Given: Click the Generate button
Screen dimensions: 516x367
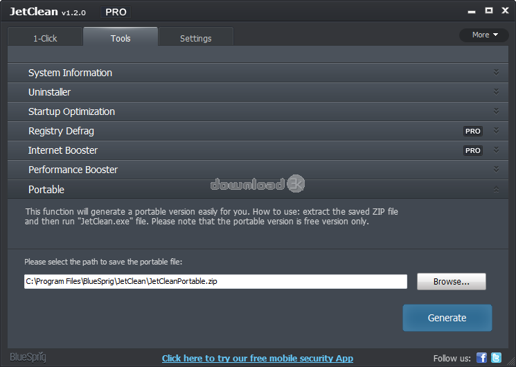Looking at the screenshot, I should [447, 318].
